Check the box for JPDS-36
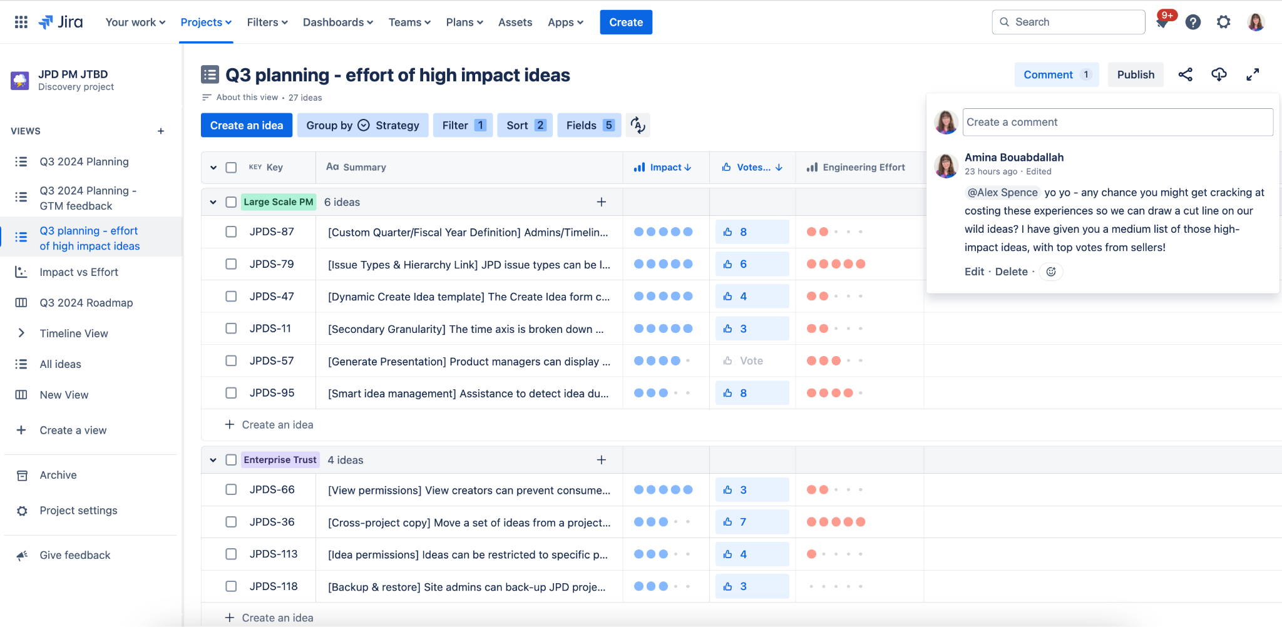 231,522
